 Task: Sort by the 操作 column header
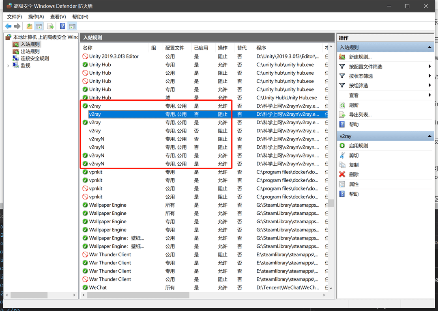click(225, 48)
